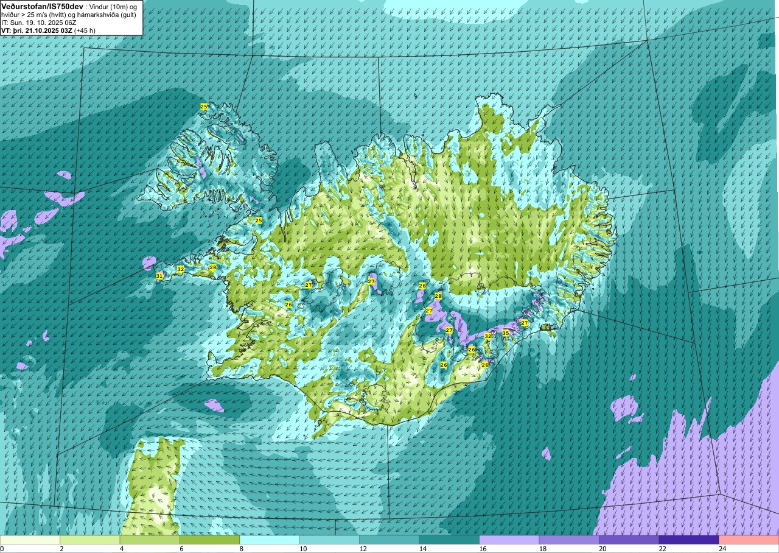Choose the 12–14 m/s teal legend swatch
Image resolution: width=779 pixels, height=553 pixels.
tap(389, 540)
